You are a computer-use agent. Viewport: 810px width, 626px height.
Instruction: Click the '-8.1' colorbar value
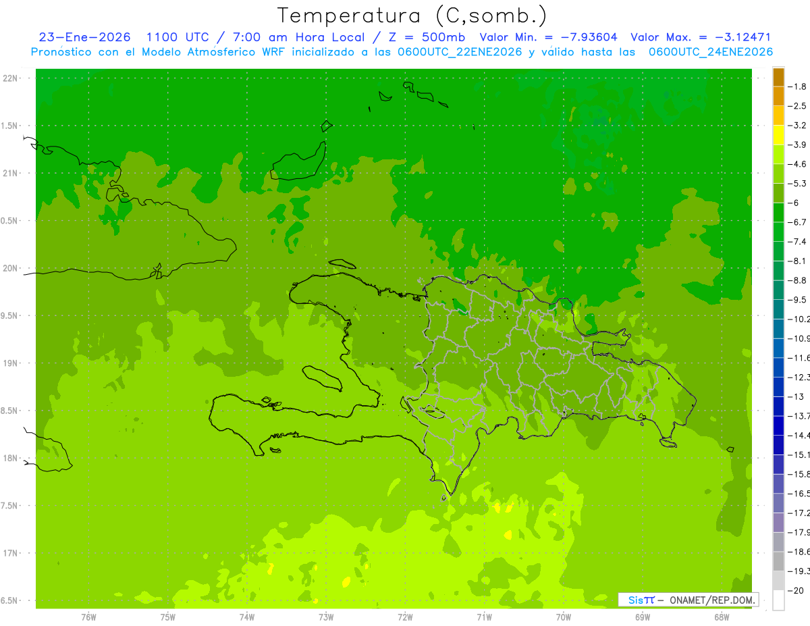coord(797,261)
